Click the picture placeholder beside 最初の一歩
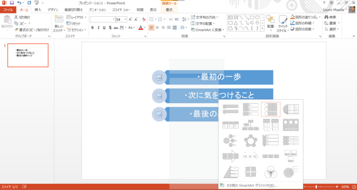The width and height of the screenshot is (357, 190). click(159, 77)
